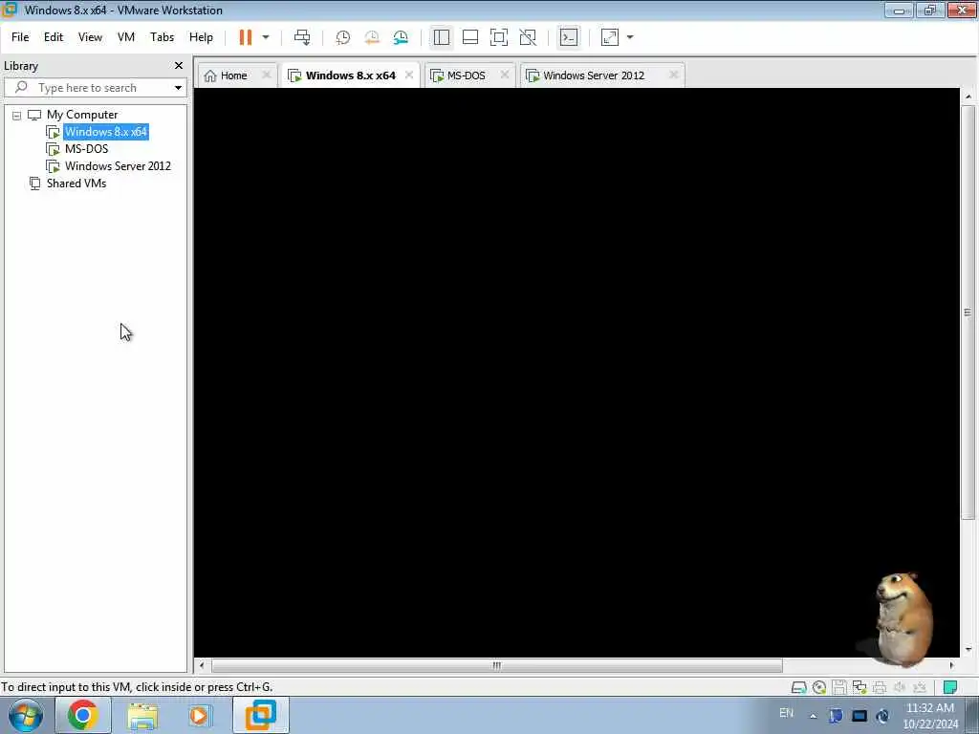Screen dimensions: 979x734
Task: Show hidden system tray icons
Action: (813, 717)
